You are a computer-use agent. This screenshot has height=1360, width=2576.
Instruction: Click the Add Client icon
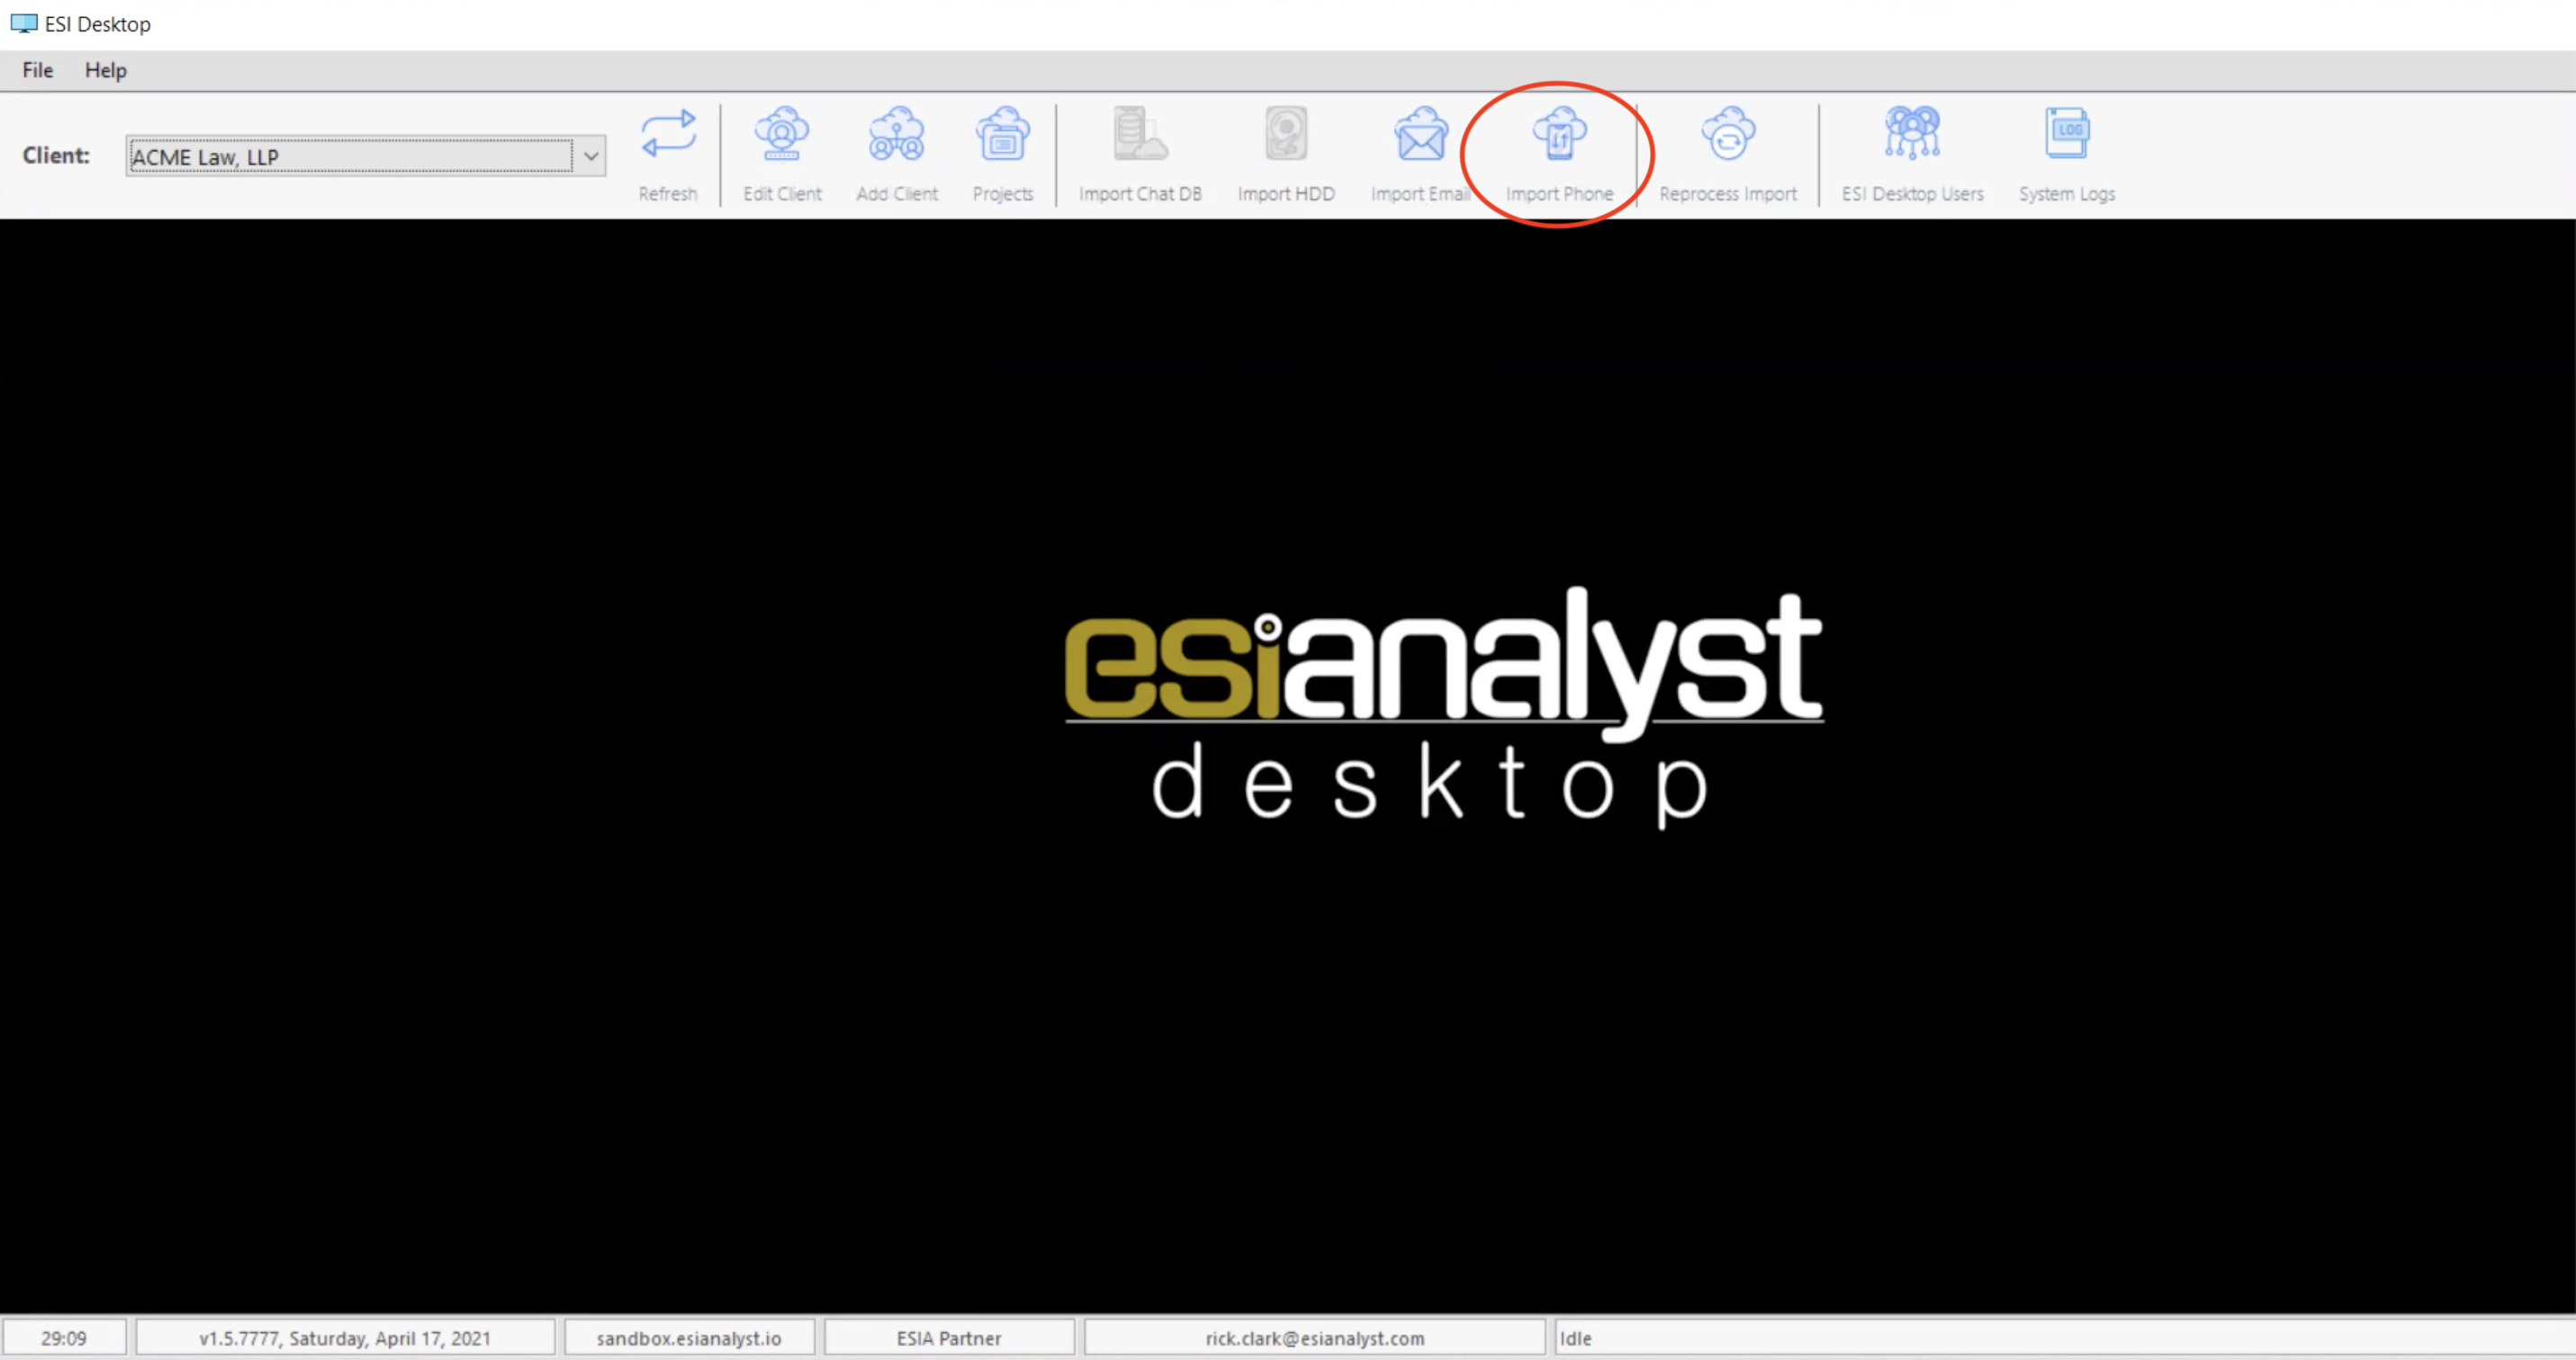tap(897, 154)
